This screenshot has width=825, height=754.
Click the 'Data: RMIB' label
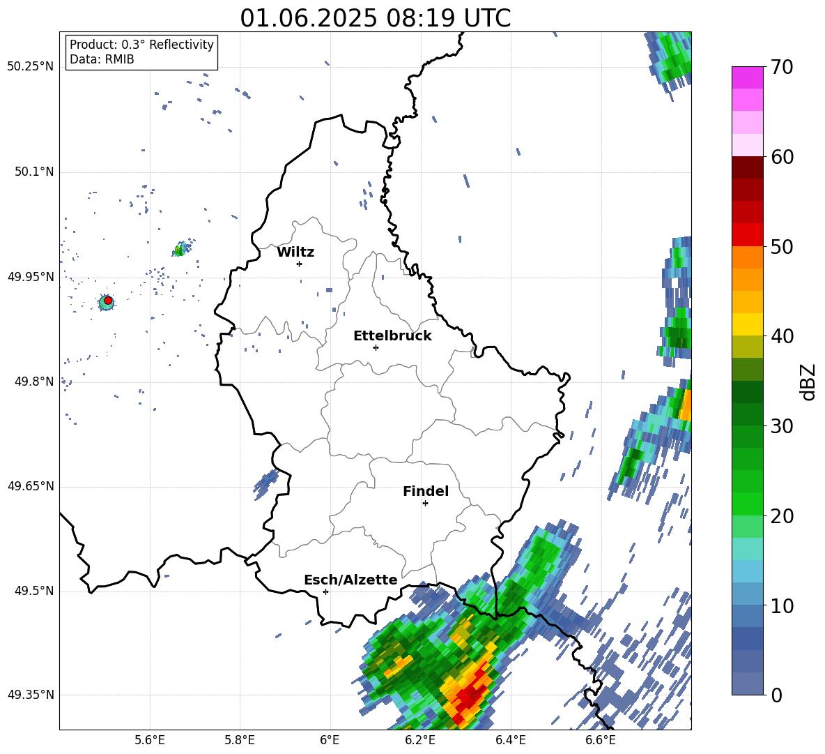coord(102,59)
